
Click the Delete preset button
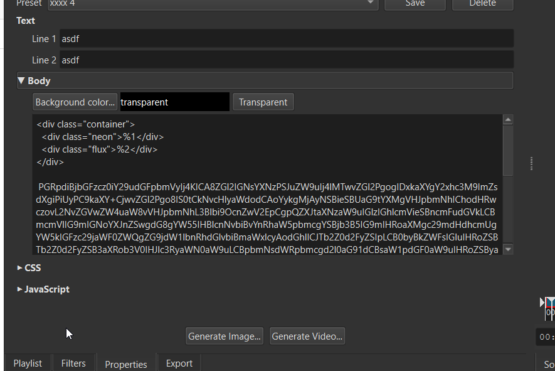click(482, 4)
